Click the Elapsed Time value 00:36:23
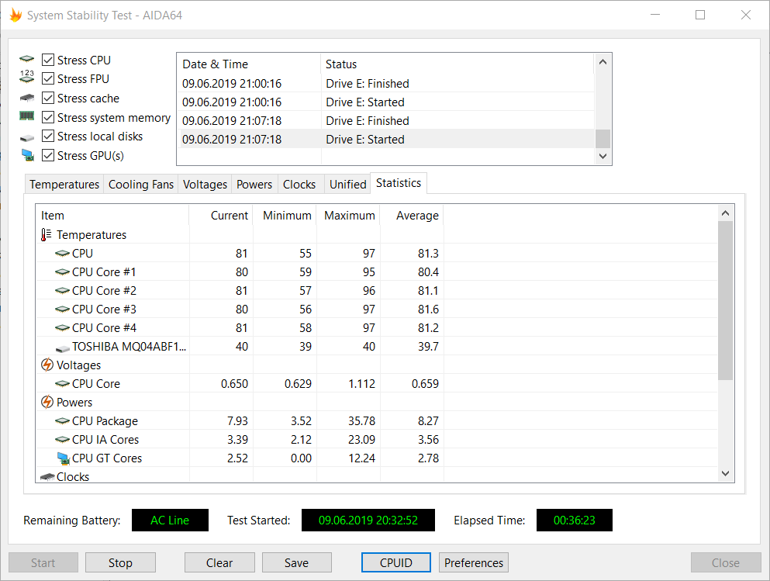770x581 pixels. pyautogui.click(x=574, y=520)
